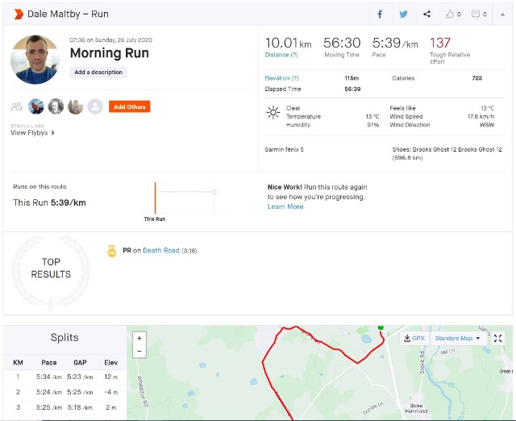Viewport: 516px width, 421px height.
Task: Open the Distance (?) help link
Action: (281, 55)
